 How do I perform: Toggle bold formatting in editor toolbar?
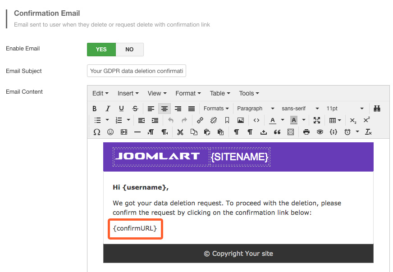(95, 109)
